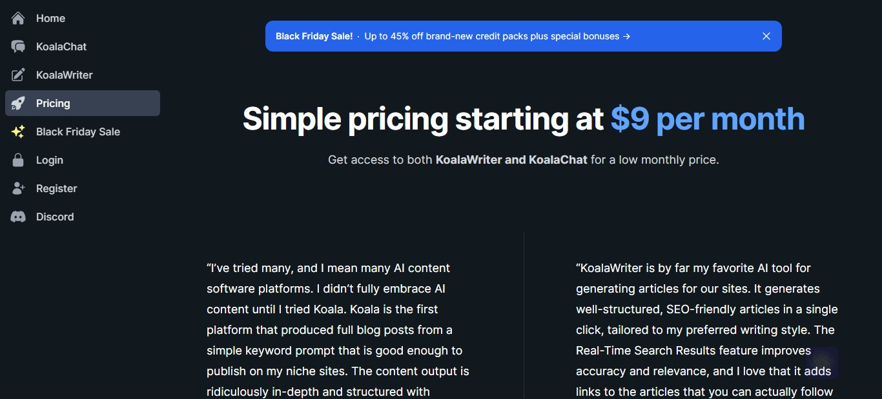
Task: Open KoalaWriter from the sidebar menu
Action: tap(65, 75)
